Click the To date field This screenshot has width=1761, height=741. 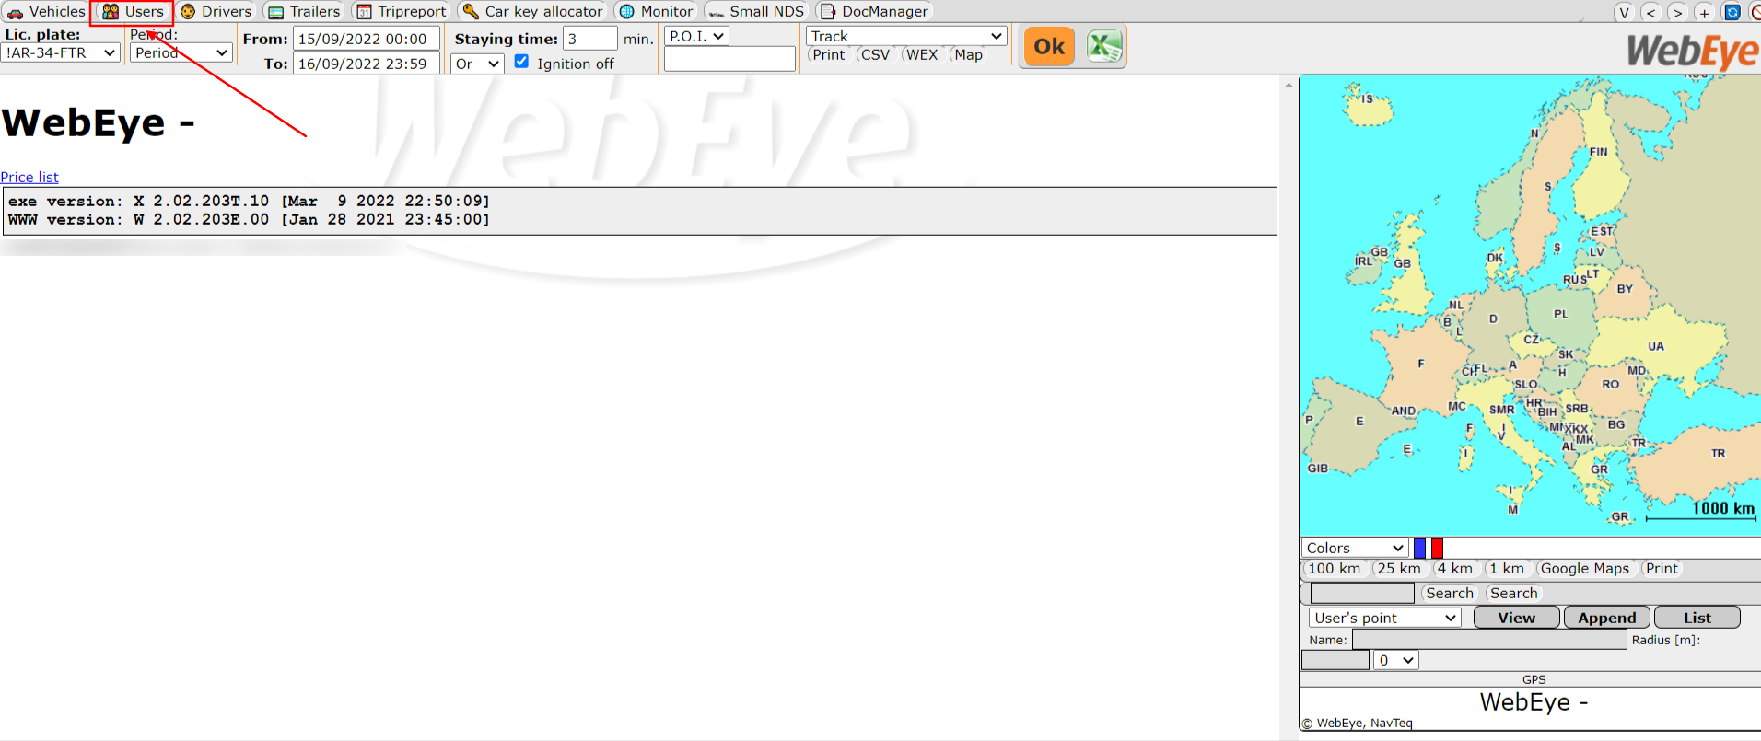[367, 64]
